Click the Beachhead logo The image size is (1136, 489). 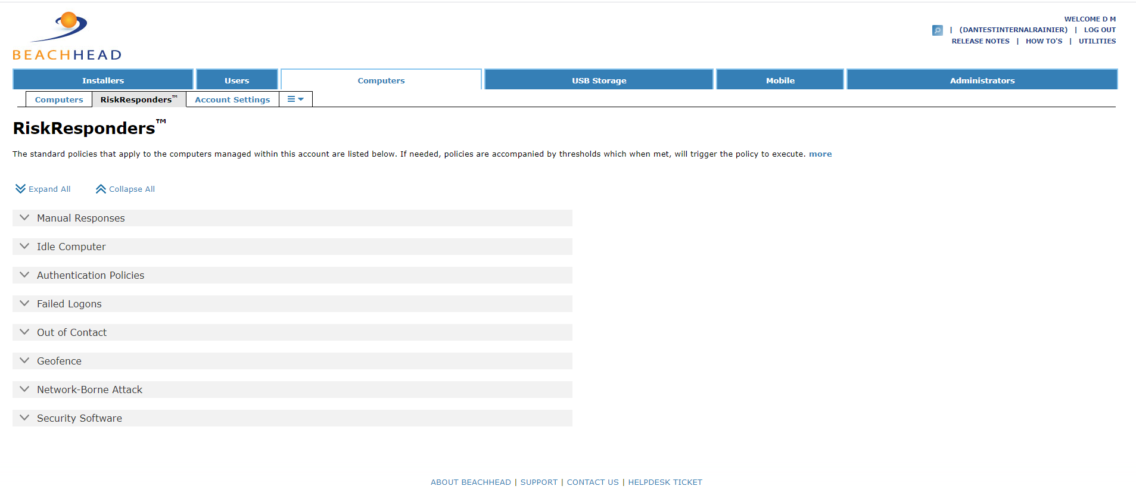click(x=67, y=36)
